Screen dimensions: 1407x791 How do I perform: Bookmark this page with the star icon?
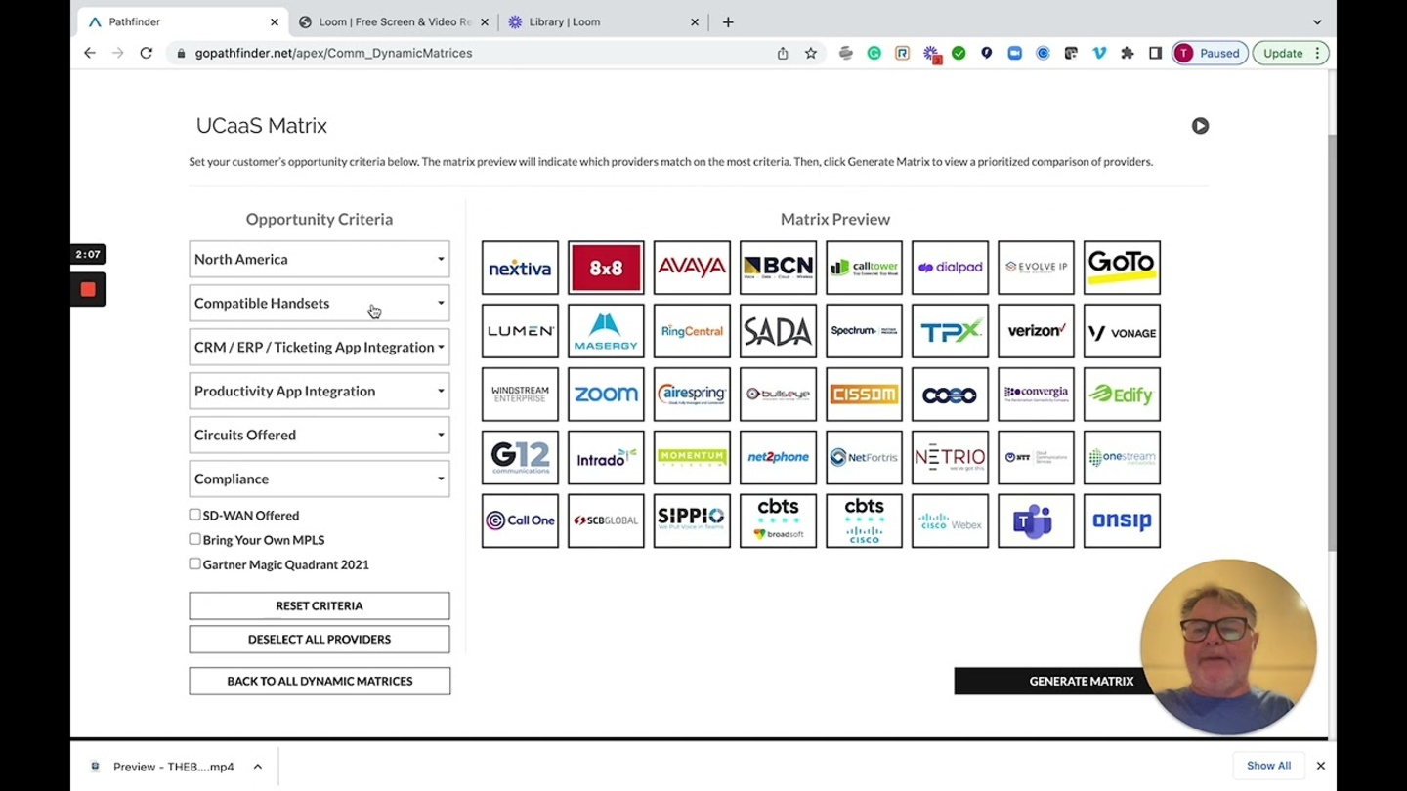click(811, 54)
